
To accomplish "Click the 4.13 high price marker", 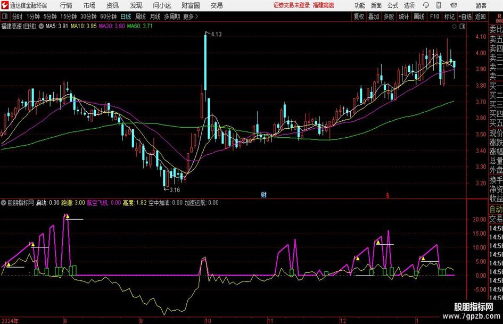I will (x=216, y=35).
